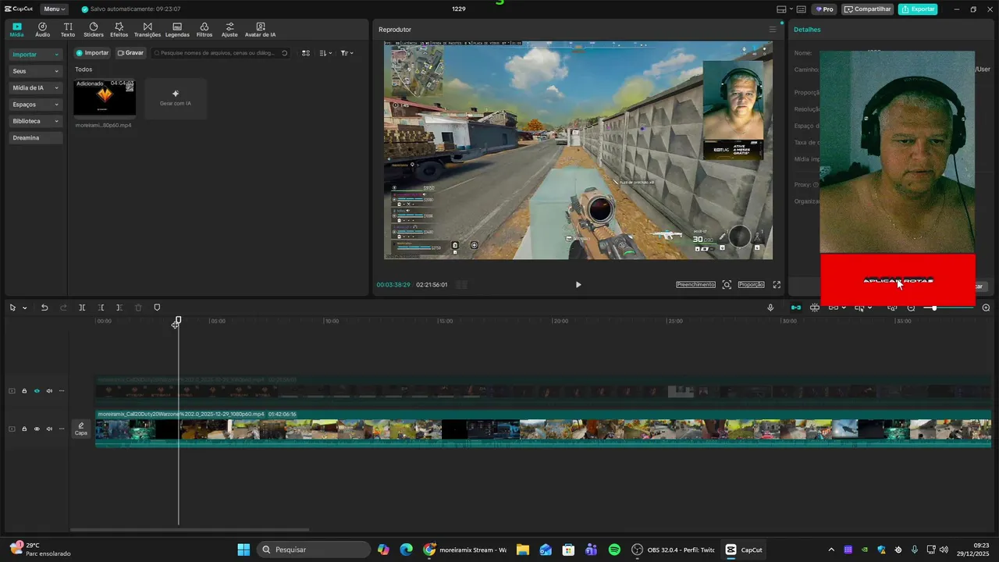999x562 pixels.
Task: Click the Capa cover edit button
Action: pyautogui.click(x=81, y=429)
